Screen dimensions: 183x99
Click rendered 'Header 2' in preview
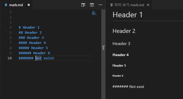124,31
